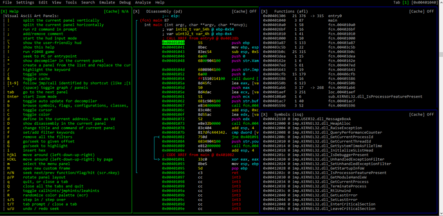Open the Analyze menu
The image size is (443, 216).
pos(143,2)
